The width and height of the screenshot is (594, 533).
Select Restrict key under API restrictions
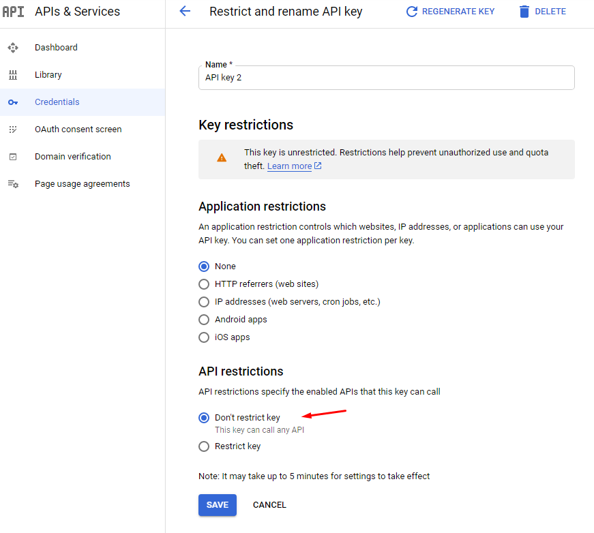(x=204, y=446)
